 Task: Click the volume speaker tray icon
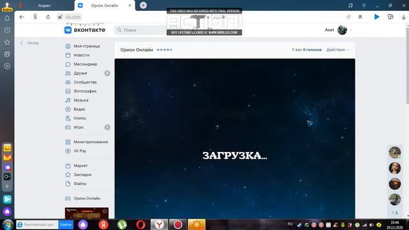click(371, 225)
